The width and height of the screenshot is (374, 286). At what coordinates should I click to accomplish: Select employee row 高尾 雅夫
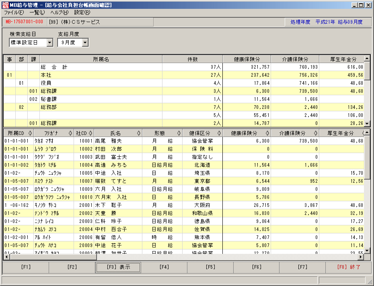[x=184, y=141]
